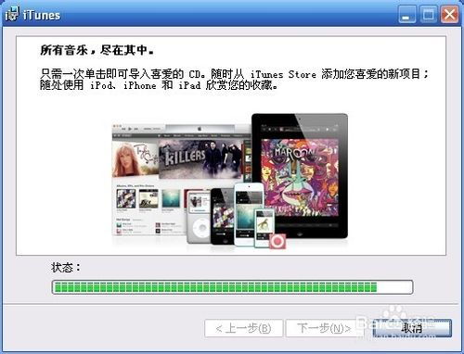The height and width of the screenshot is (354, 464).
Task: Click the black iPod touch device
Action: tap(223, 216)
